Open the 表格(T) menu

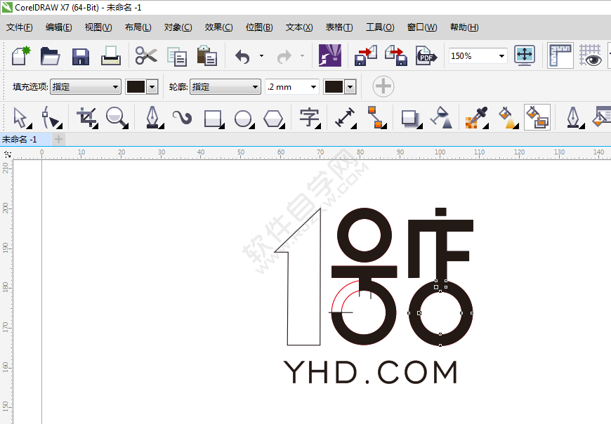339,27
